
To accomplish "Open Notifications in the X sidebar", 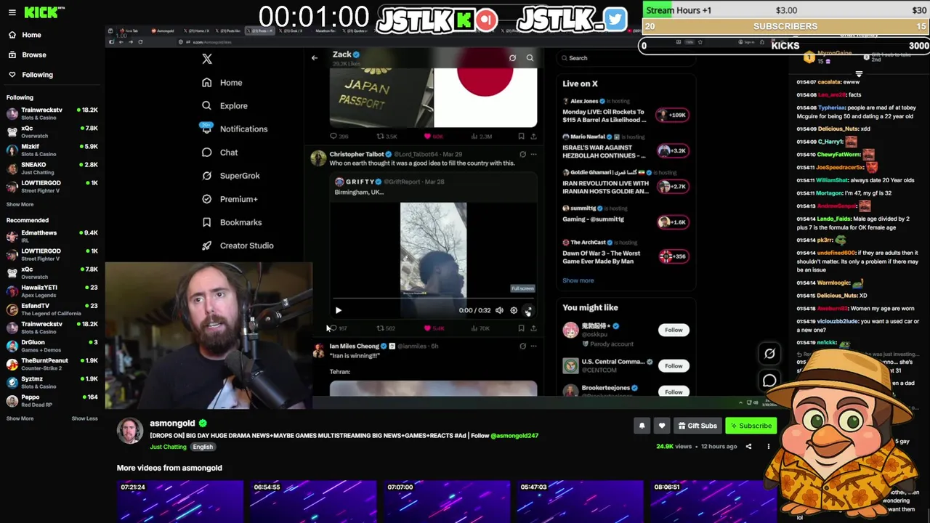I will click(234, 129).
